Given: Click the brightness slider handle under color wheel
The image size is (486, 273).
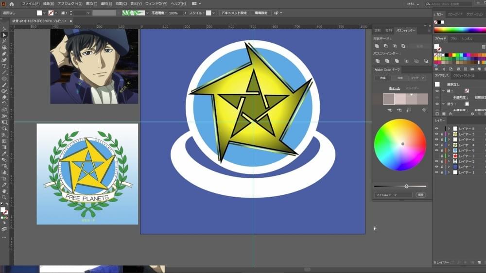Looking at the screenshot, I should [x=406, y=186].
